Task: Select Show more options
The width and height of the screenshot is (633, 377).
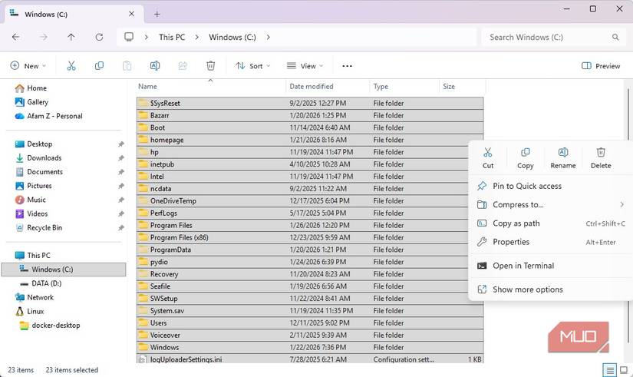Action: 551,289
